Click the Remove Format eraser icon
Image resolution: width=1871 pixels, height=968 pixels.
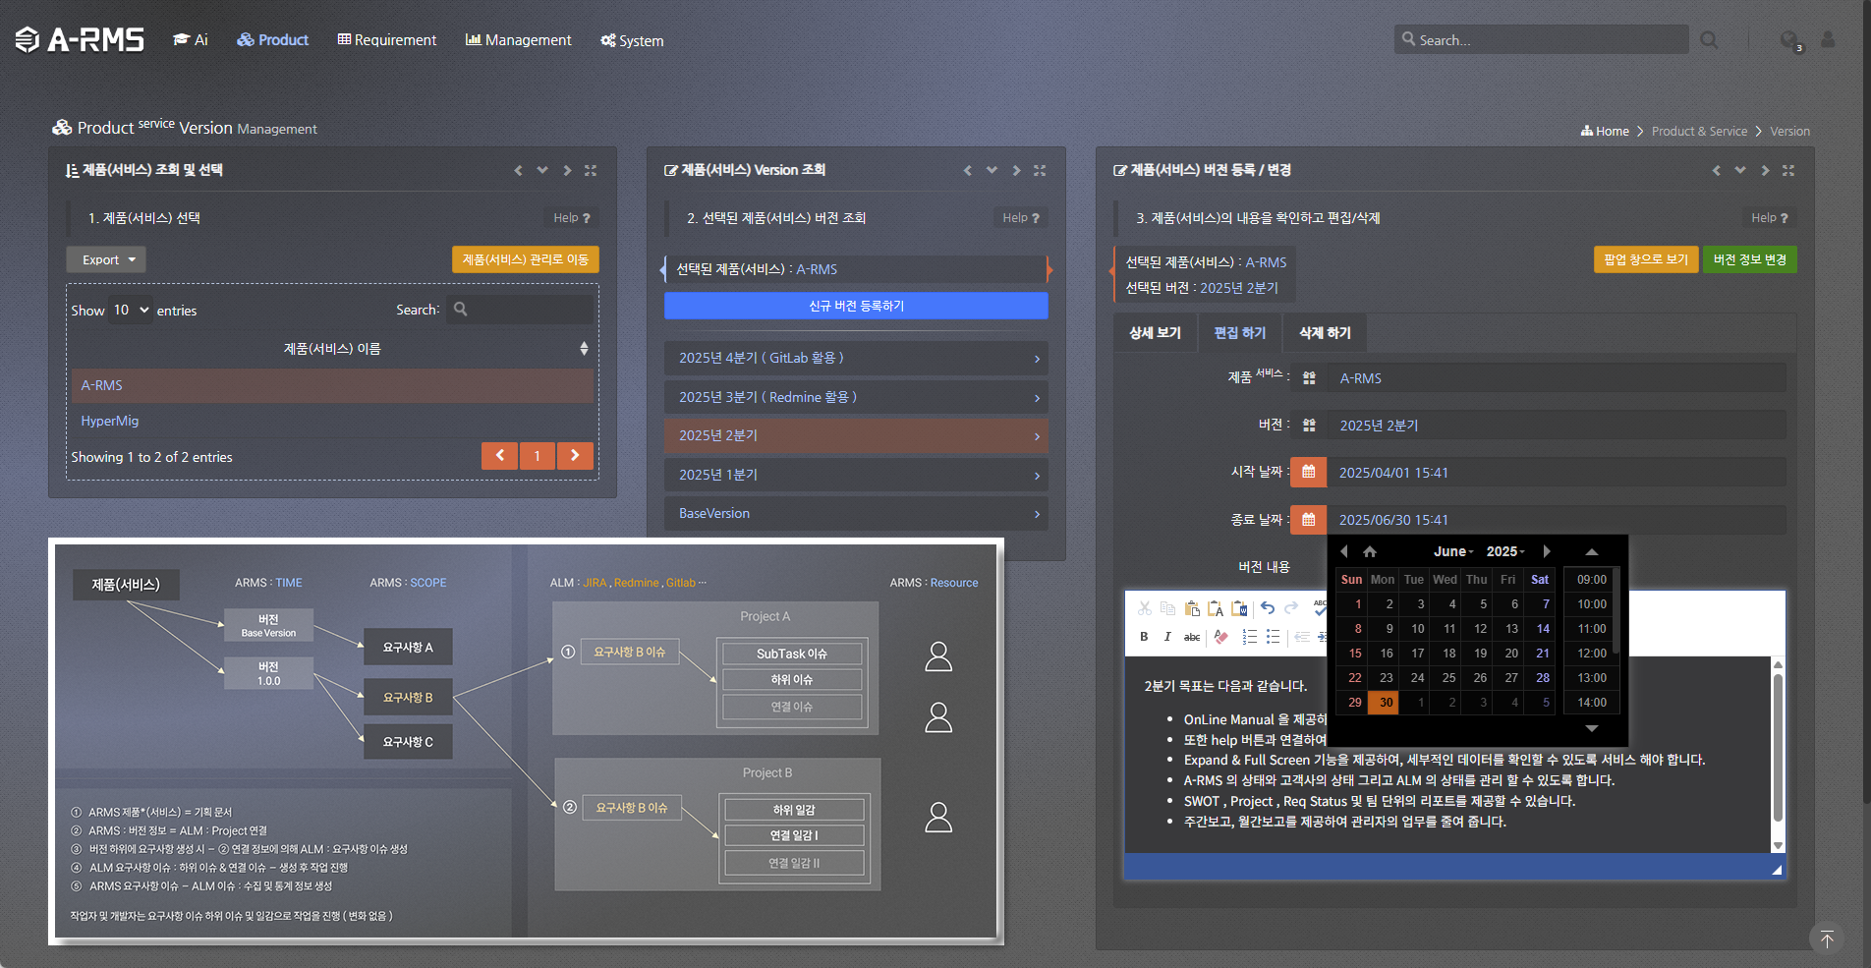[x=1220, y=637]
